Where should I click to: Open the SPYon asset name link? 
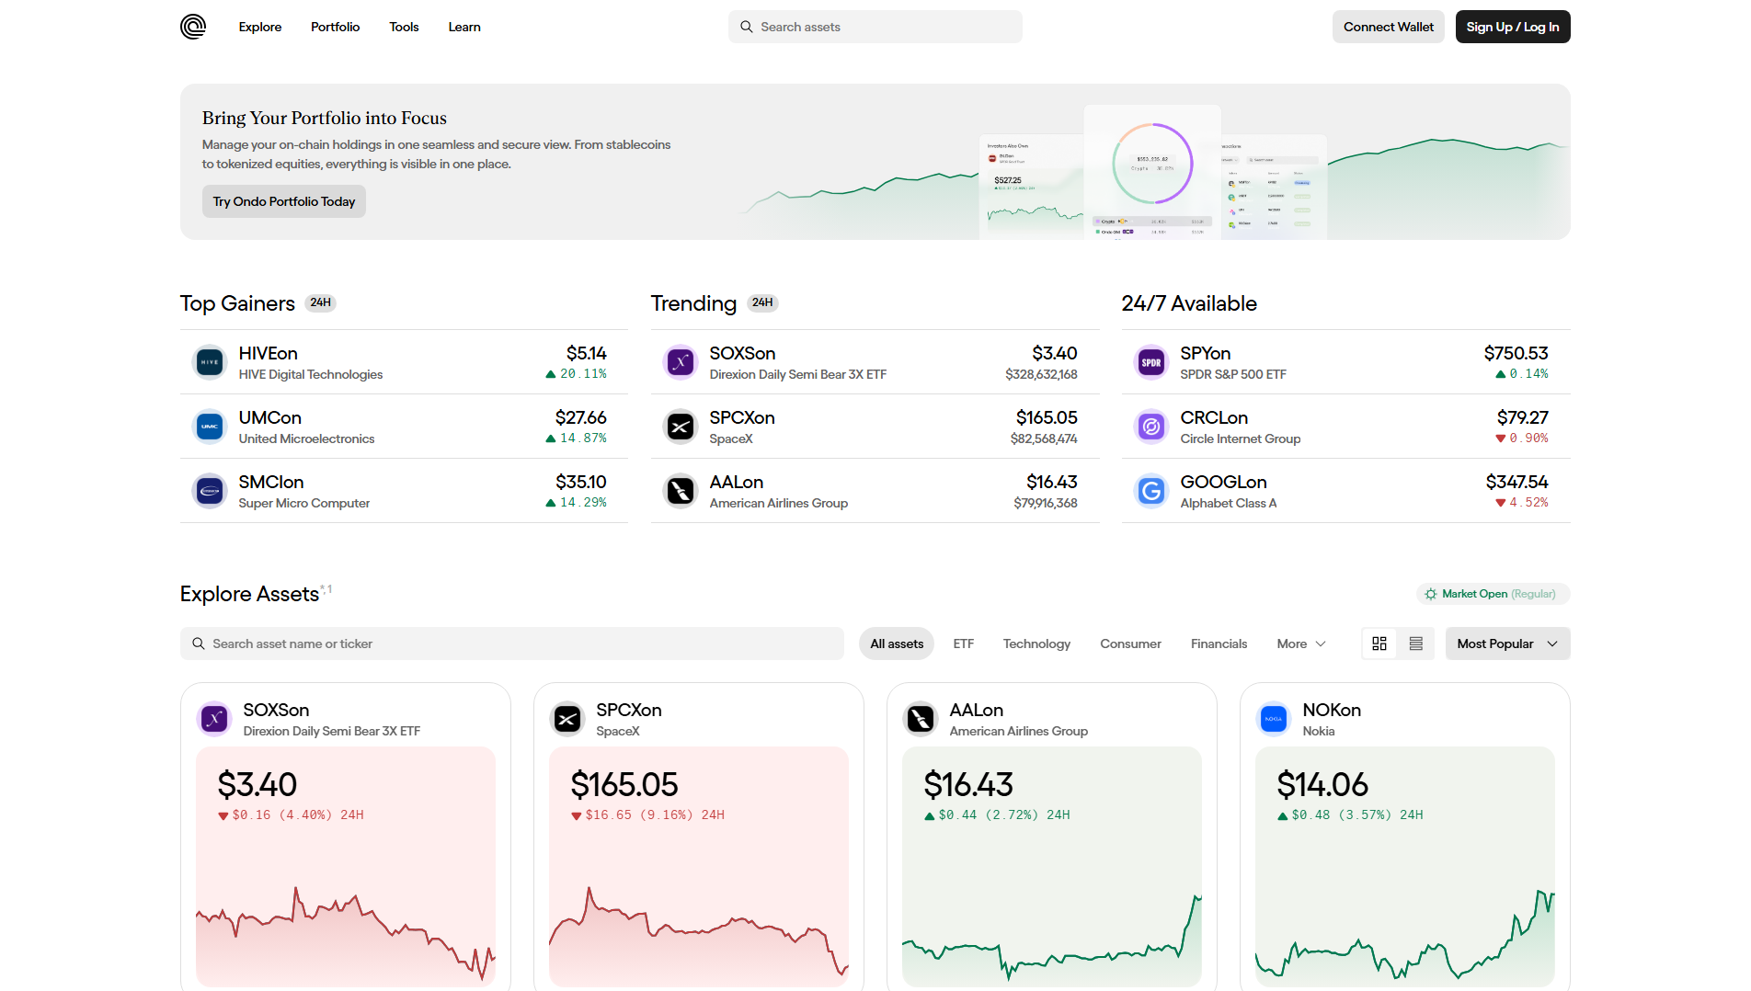coord(1206,354)
